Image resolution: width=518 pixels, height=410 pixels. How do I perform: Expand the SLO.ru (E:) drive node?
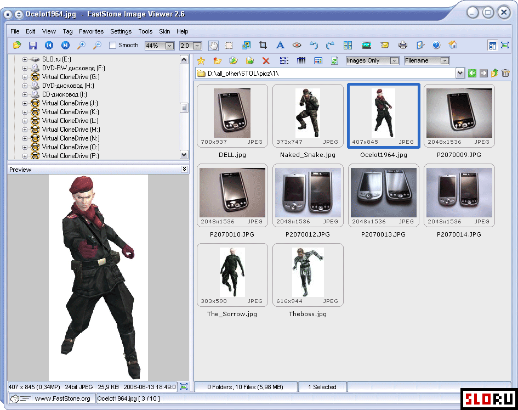tap(25, 59)
